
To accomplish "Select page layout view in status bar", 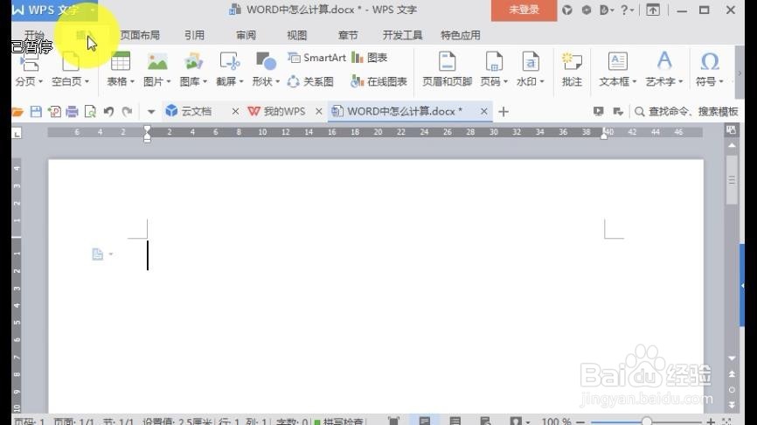I will click(x=424, y=422).
